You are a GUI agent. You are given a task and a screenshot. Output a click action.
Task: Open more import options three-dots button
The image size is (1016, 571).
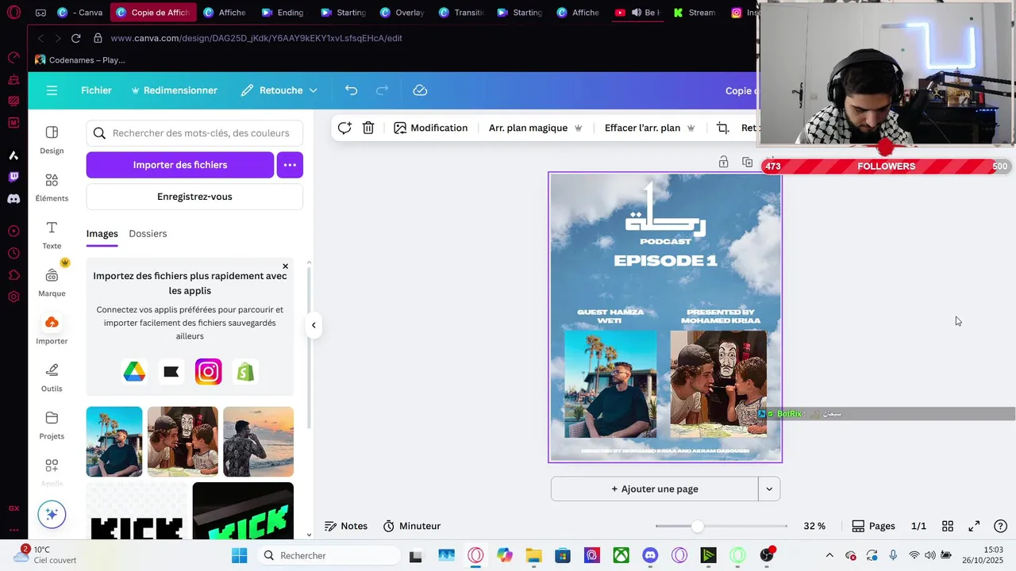(290, 165)
